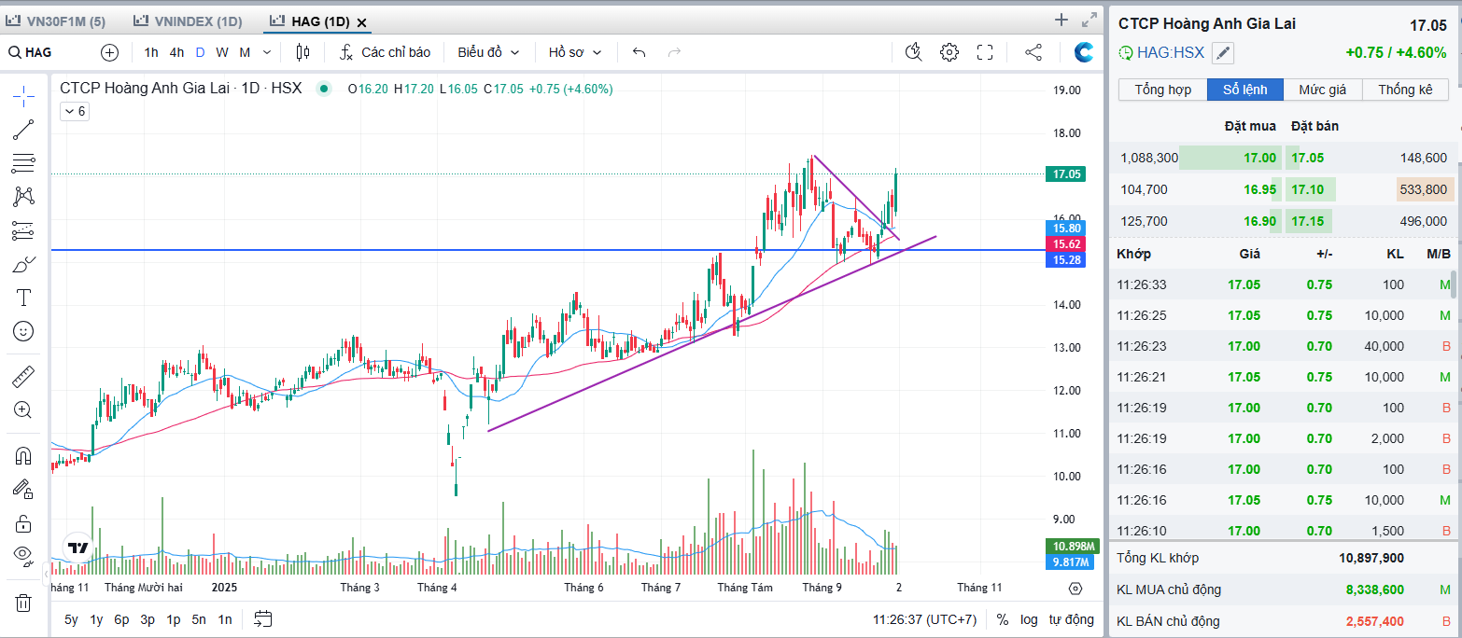Select the daily D interval
This screenshot has width=1462, height=638.
point(200,52)
